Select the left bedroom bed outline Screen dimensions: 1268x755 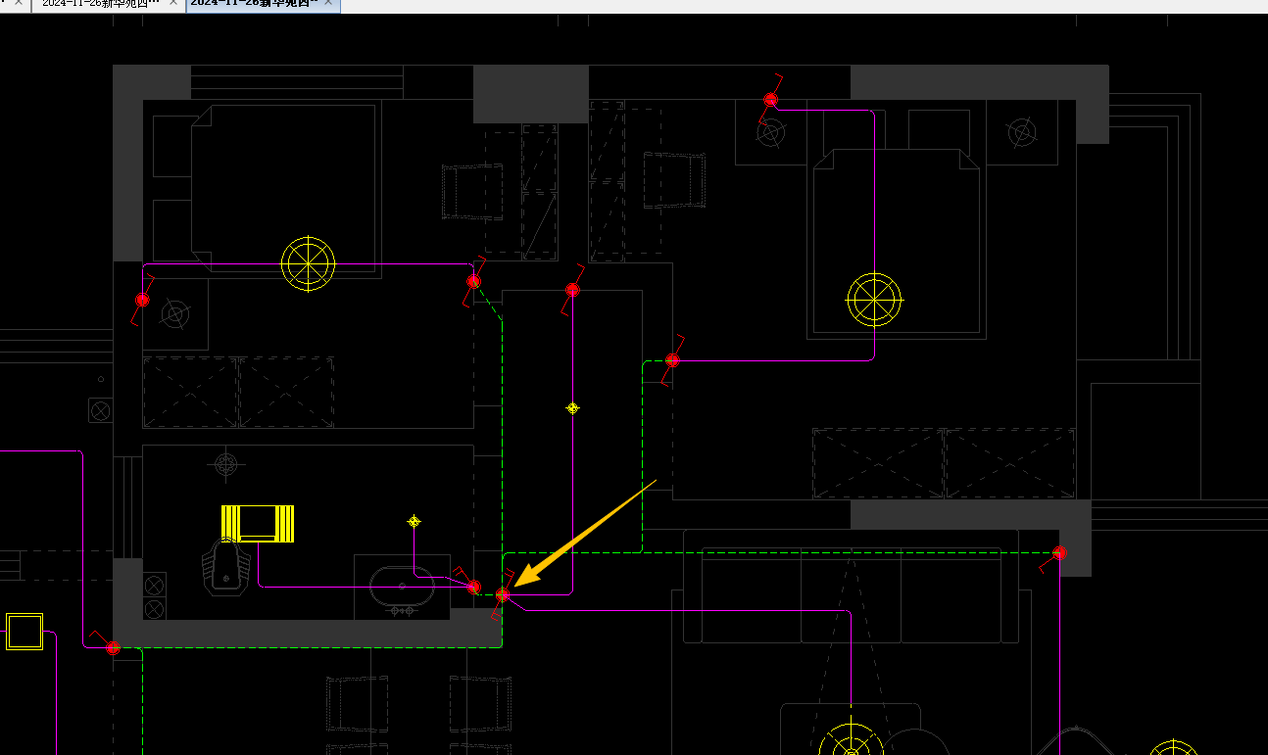284,186
